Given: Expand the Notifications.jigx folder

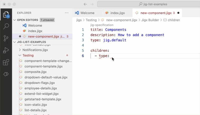Looking at the screenshot, I should pos(35,50).
